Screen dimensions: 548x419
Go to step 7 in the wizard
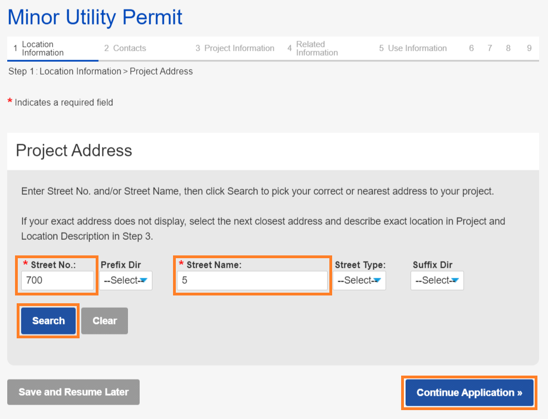(x=490, y=48)
